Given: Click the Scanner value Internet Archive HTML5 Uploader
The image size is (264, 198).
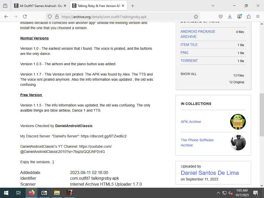Looking at the screenshot, I should (x=106, y=184).
